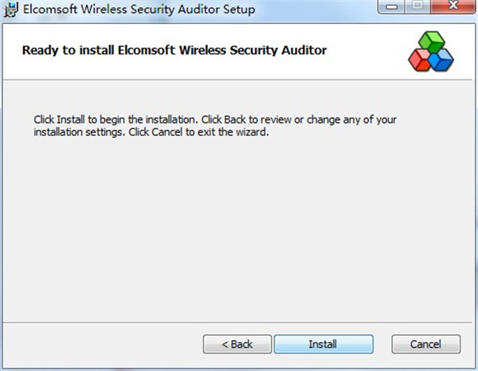
Task: Click the Elcomsoft Wireless Security Auditor Setup title
Action: 139,9
